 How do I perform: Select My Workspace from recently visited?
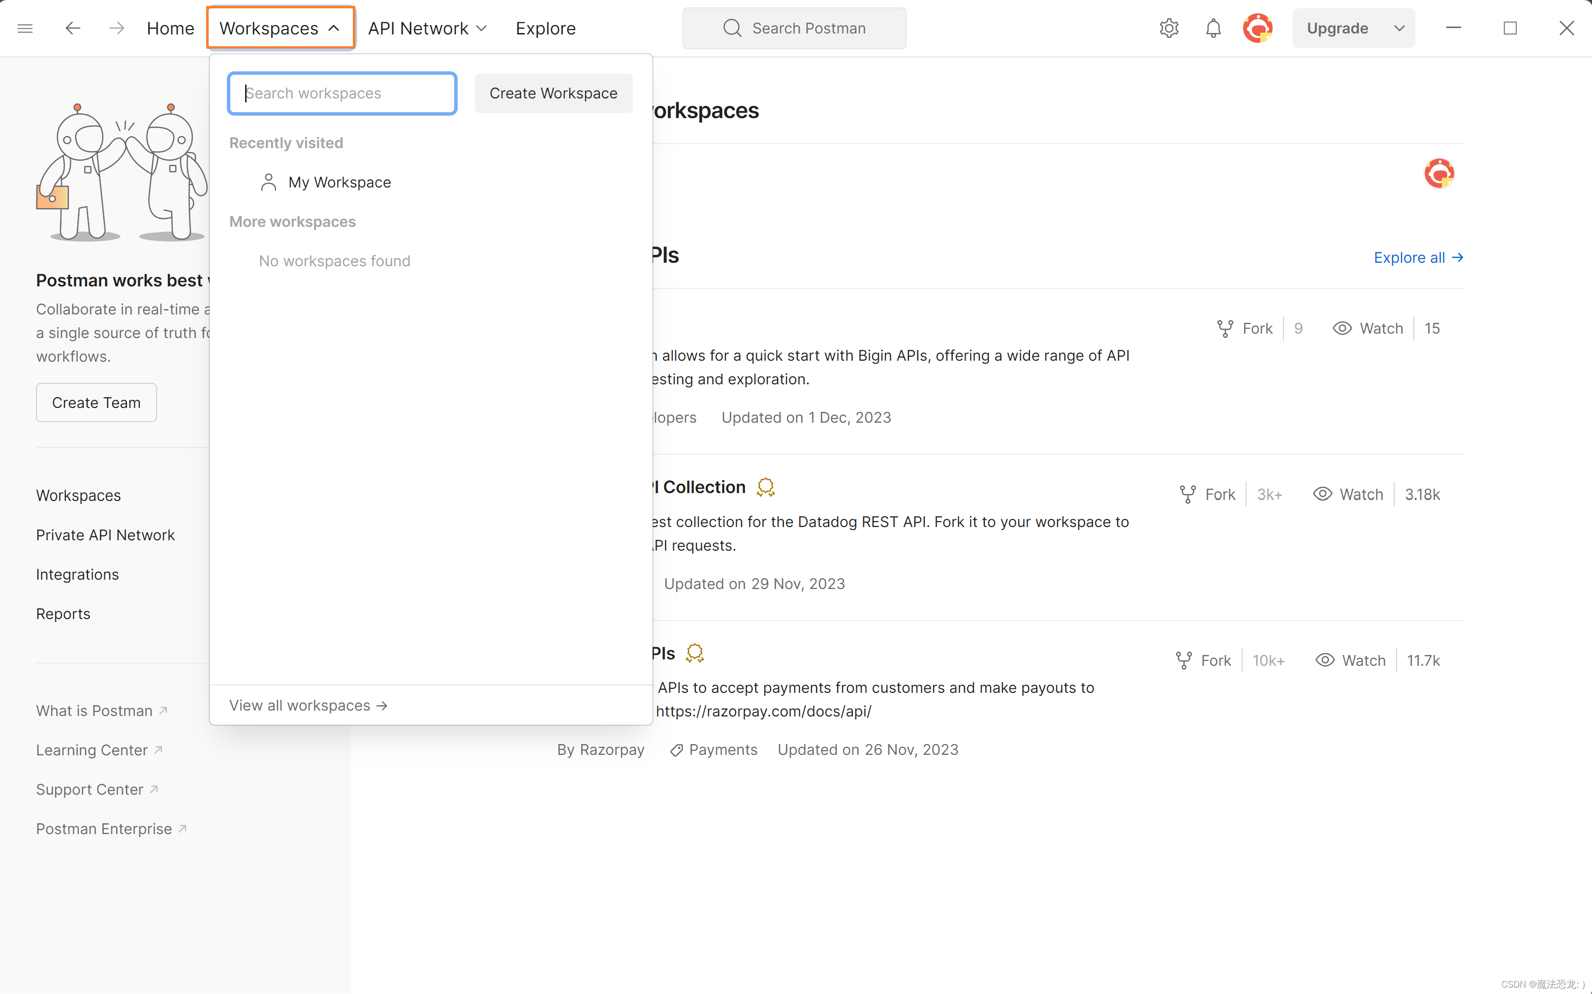point(339,182)
